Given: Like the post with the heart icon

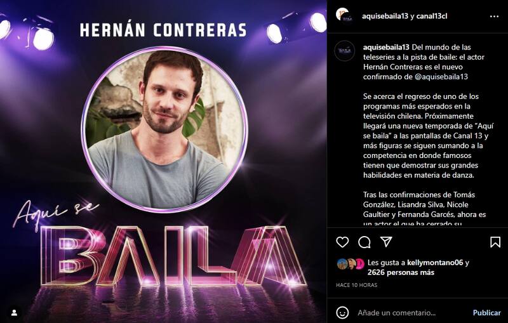Looking at the screenshot, I should click(342, 242).
